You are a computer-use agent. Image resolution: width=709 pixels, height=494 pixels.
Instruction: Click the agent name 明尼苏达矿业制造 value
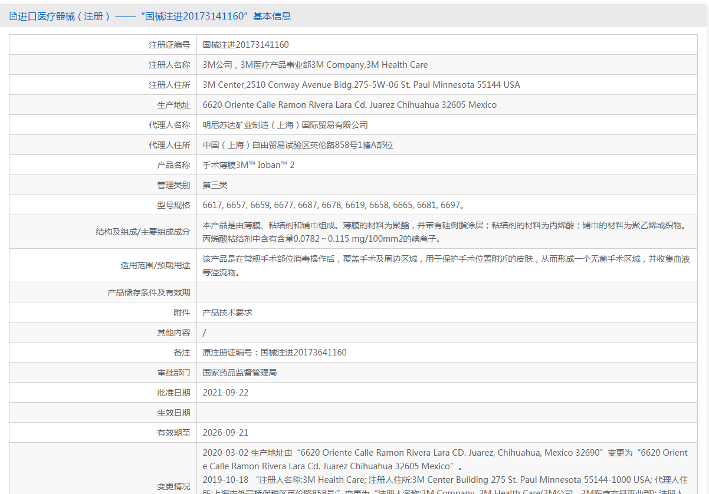(x=285, y=125)
